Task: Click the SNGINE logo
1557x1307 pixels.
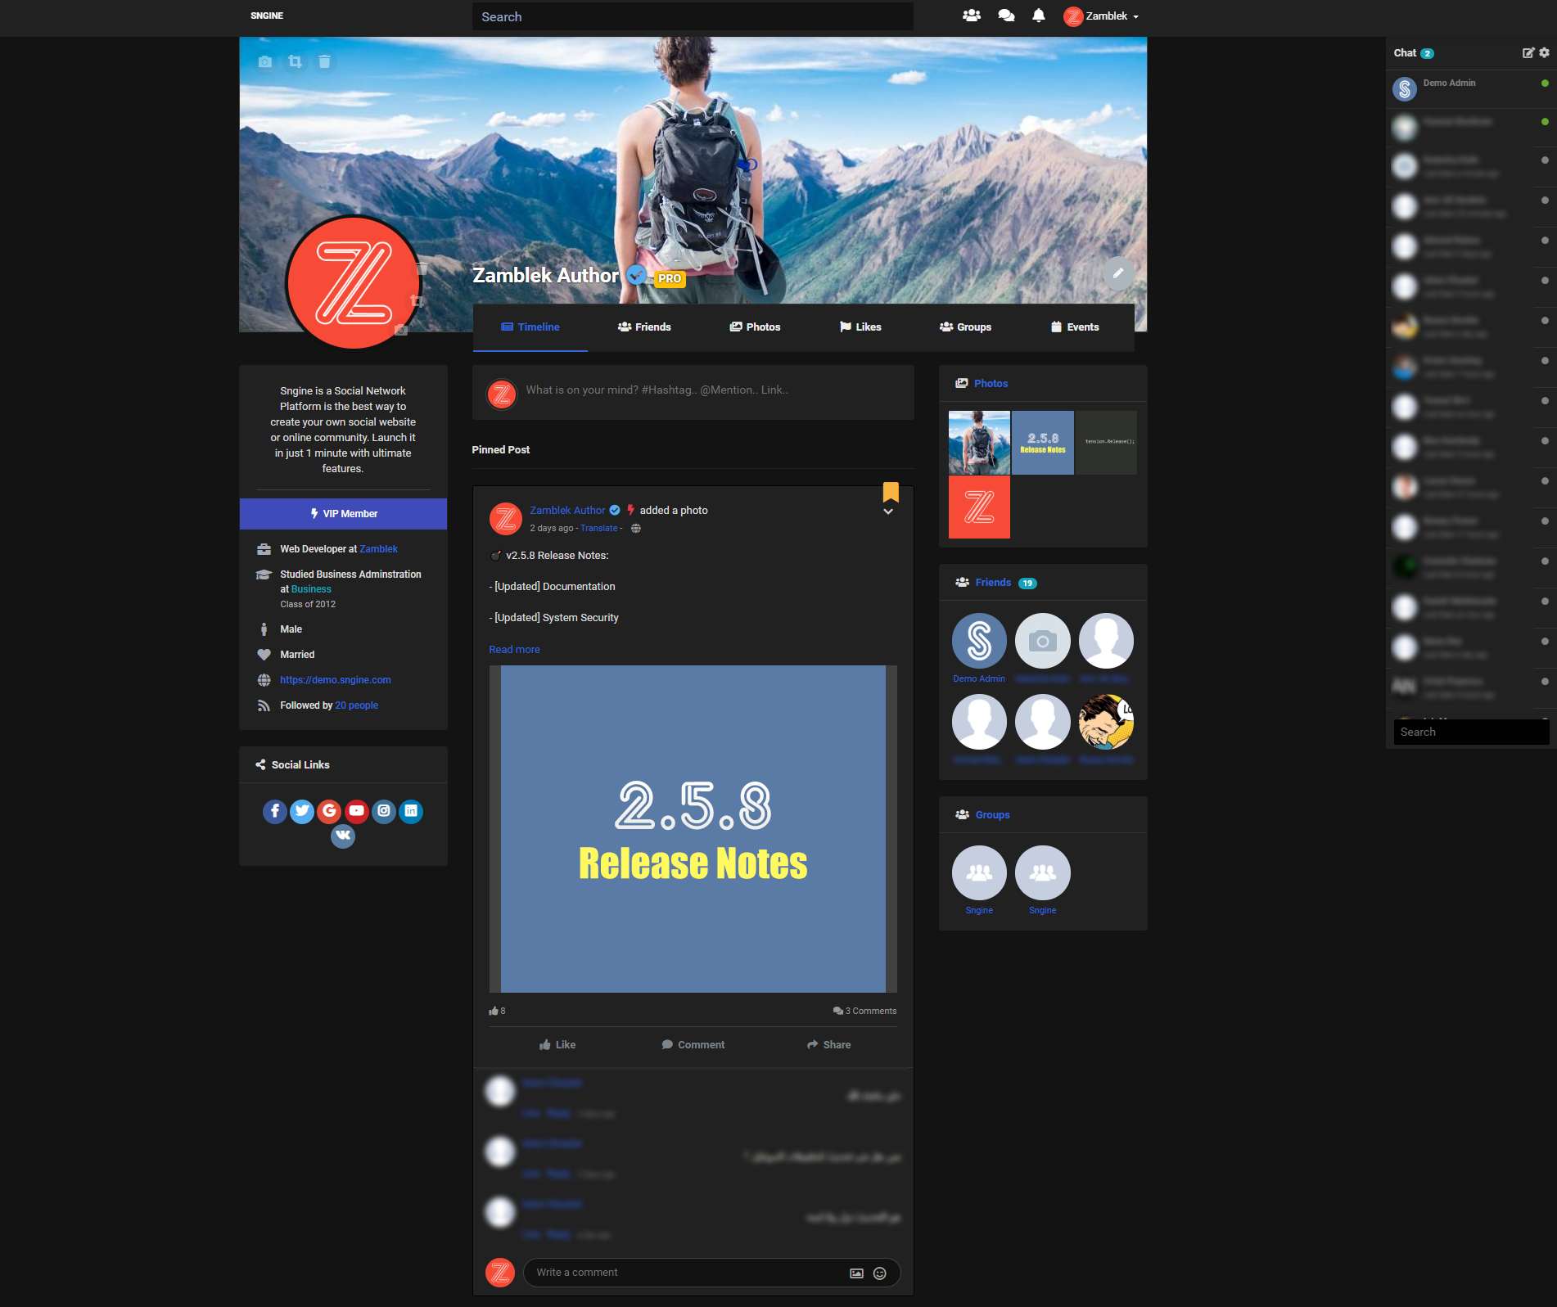Action: pyautogui.click(x=267, y=16)
